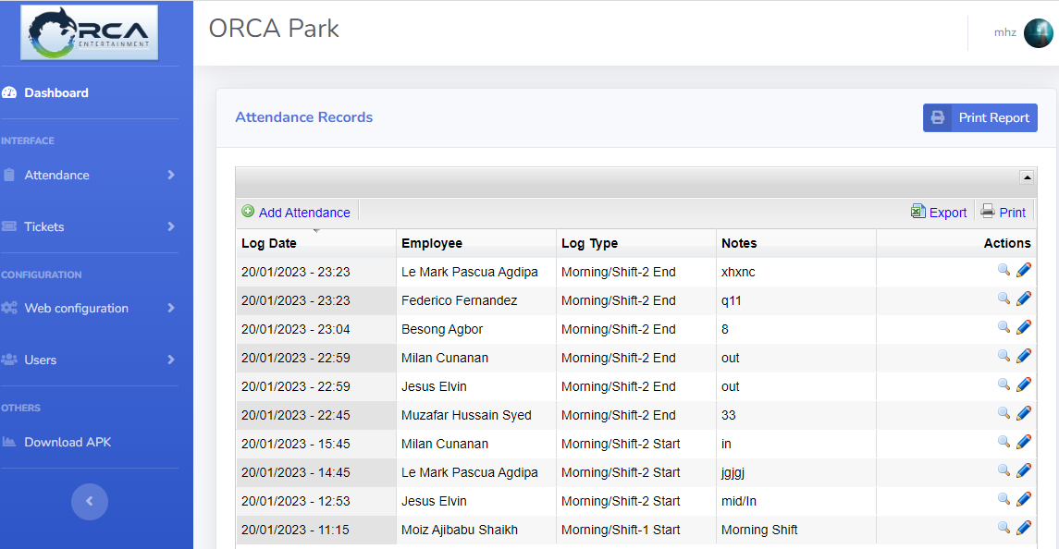The height and width of the screenshot is (549, 1059).
Task: Expand the Attendance sidebar menu
Action: click(89, 175)
